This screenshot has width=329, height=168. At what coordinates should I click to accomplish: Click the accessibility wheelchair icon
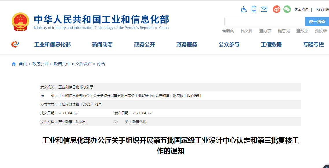click(244, 9)
